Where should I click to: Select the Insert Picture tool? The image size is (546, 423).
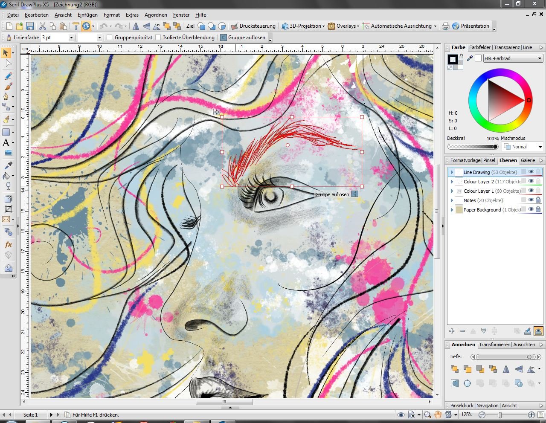click(x=8, y=153)
